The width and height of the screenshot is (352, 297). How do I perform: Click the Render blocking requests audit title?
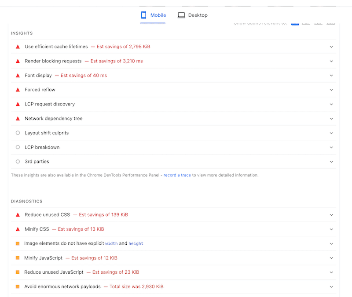pos(53,61)
